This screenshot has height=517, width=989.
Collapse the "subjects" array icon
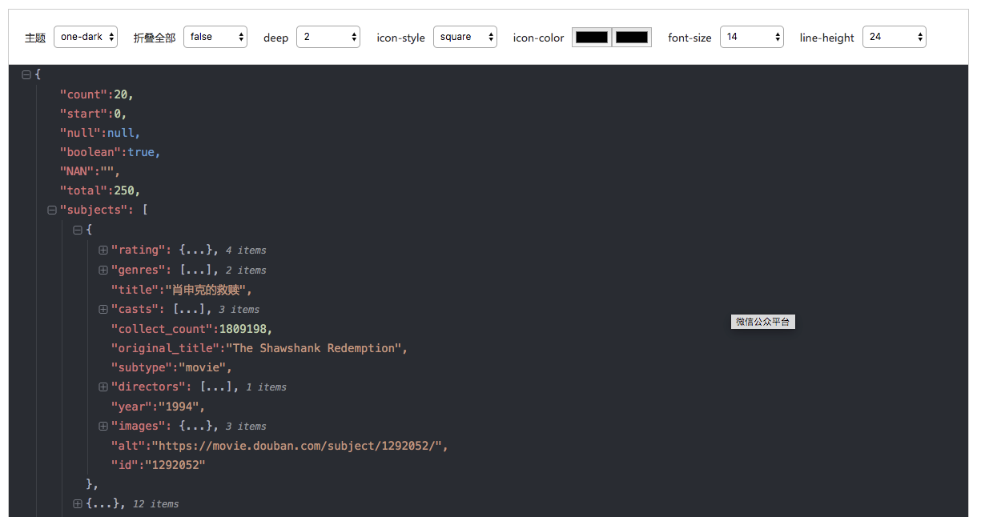(51, 210)
